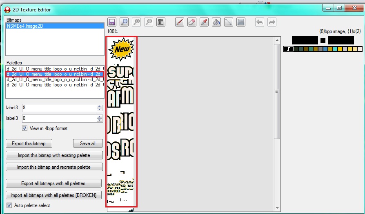
Task: Click the canvas scrollbar up arrow
Action: tap(277, 40)
